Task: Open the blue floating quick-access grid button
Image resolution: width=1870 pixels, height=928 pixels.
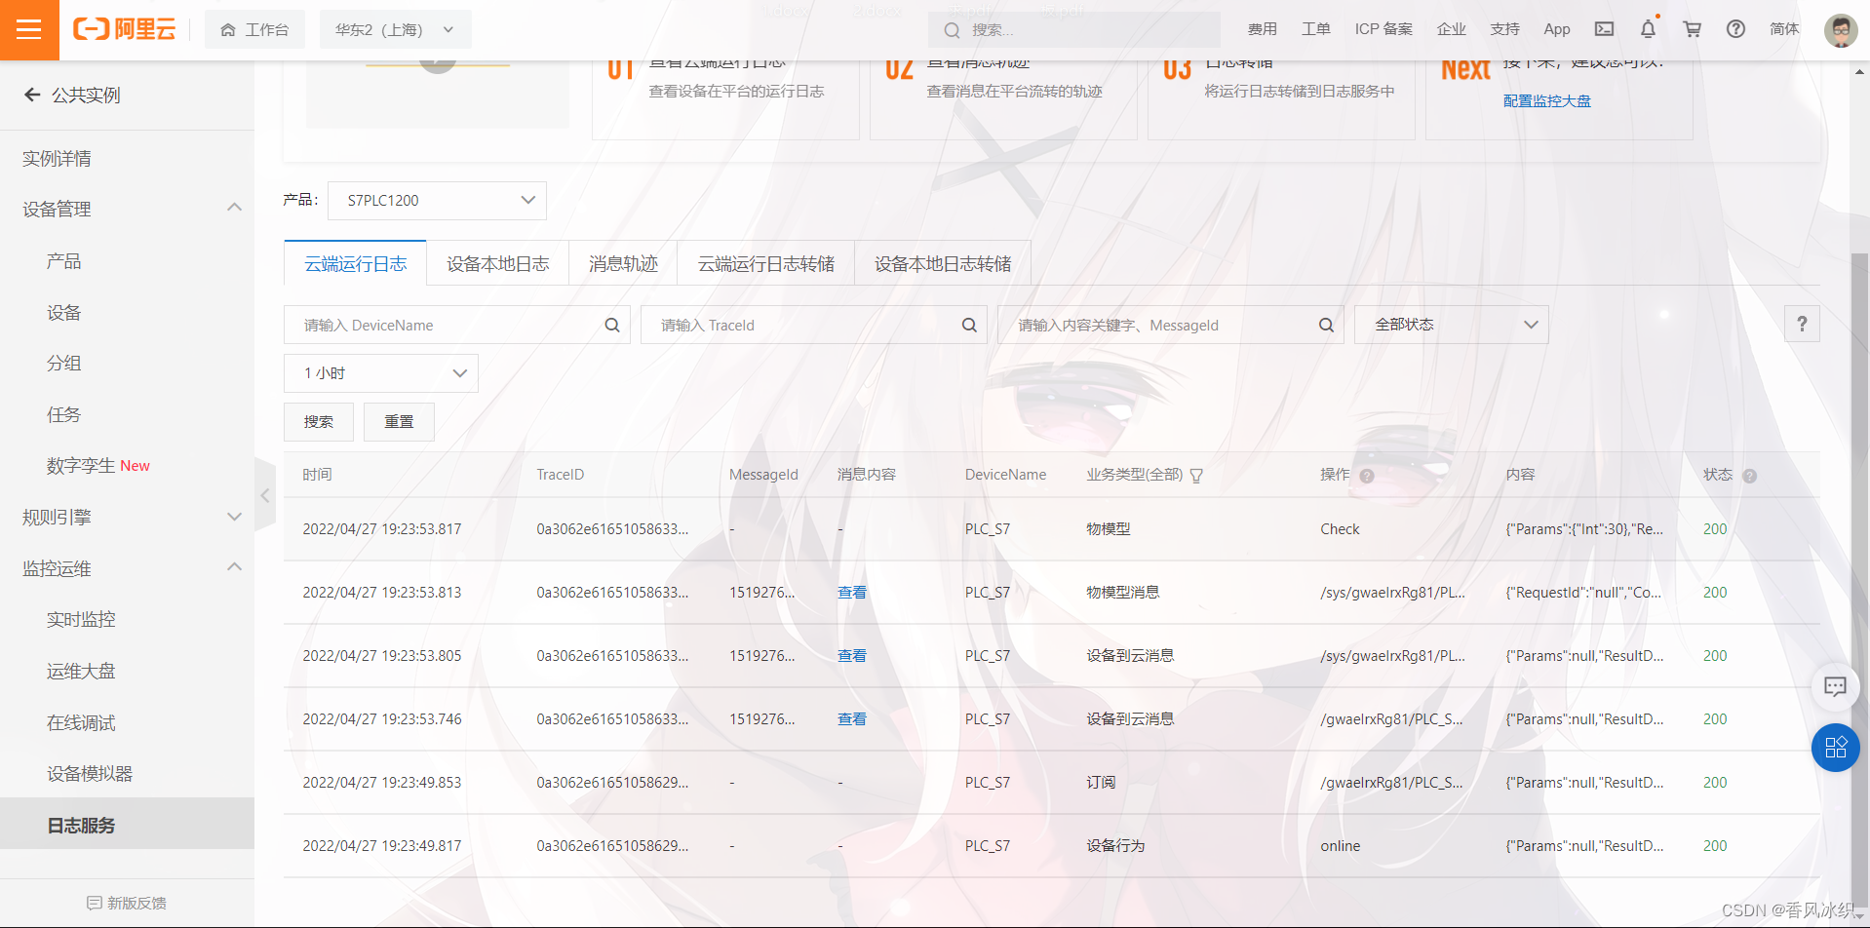Action: pyautogui.click(x=1835, y=748)
